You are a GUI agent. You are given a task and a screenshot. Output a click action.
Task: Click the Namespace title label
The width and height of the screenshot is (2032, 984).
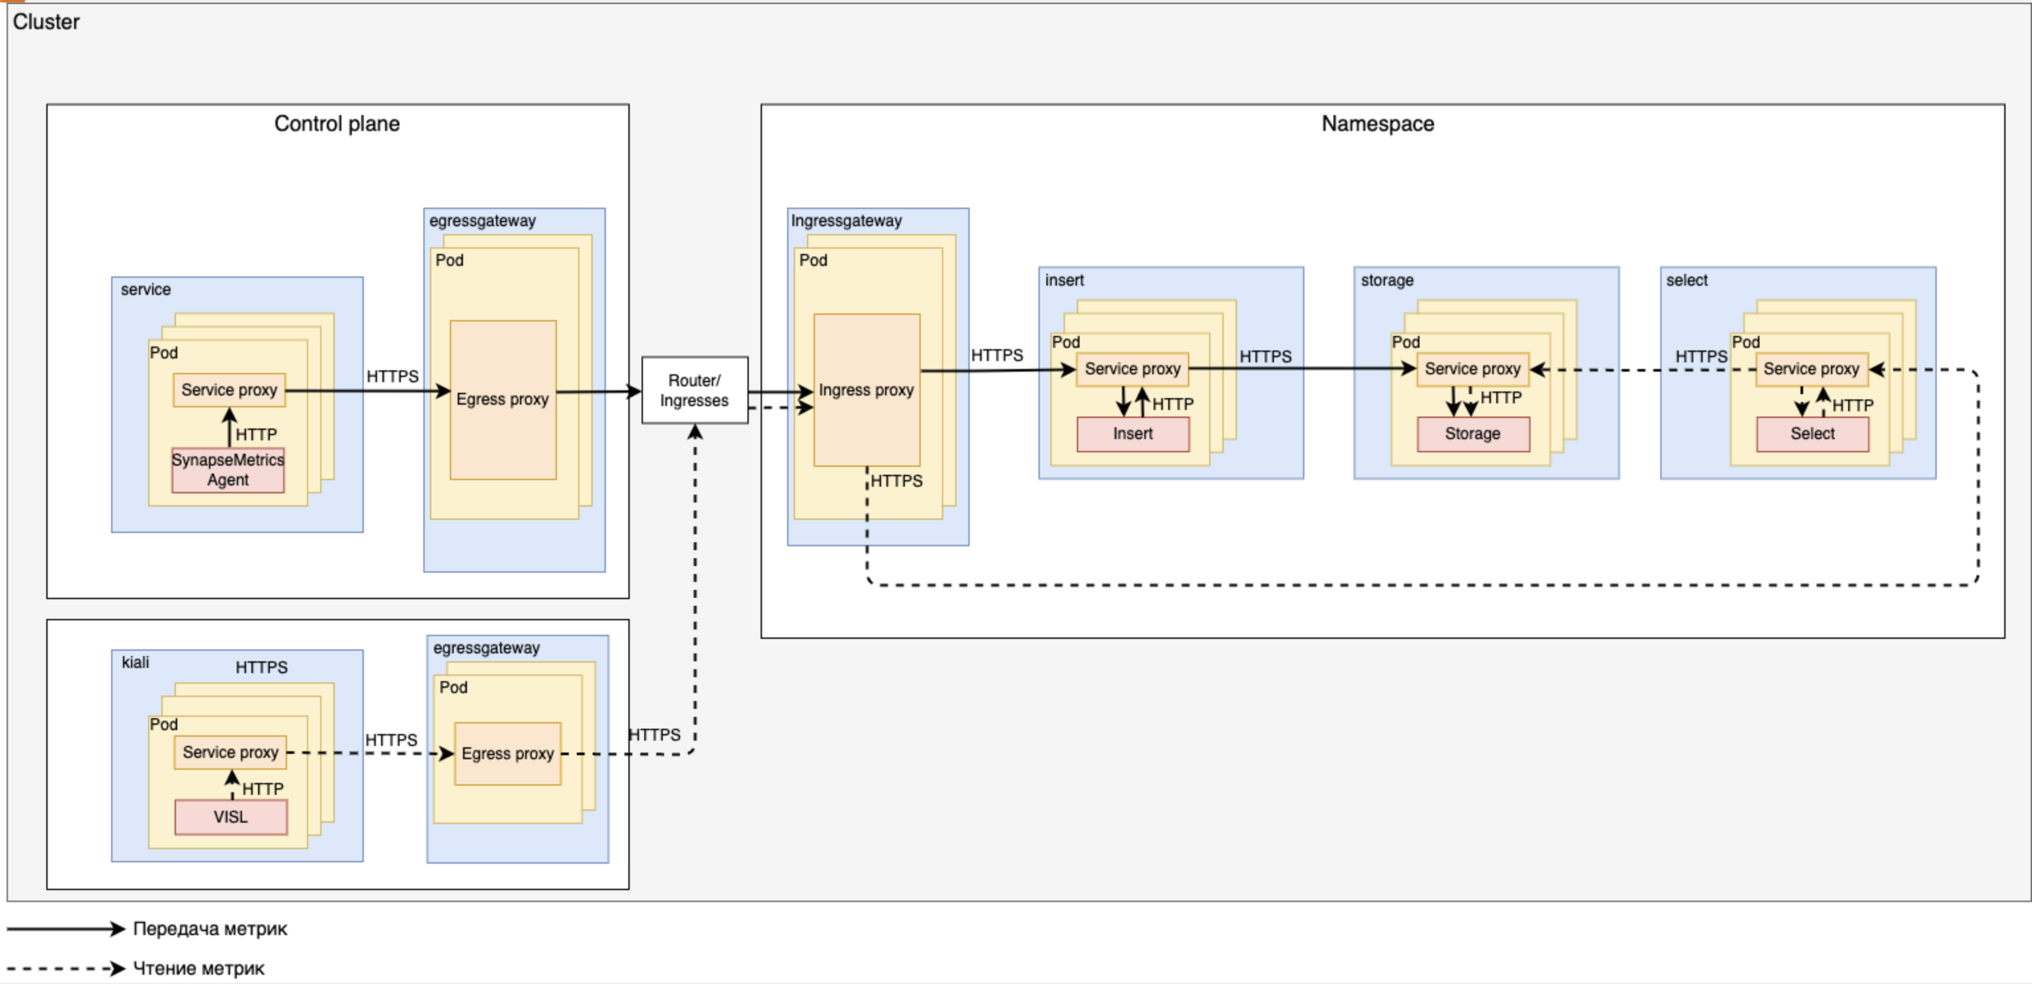pos(1377,124)
